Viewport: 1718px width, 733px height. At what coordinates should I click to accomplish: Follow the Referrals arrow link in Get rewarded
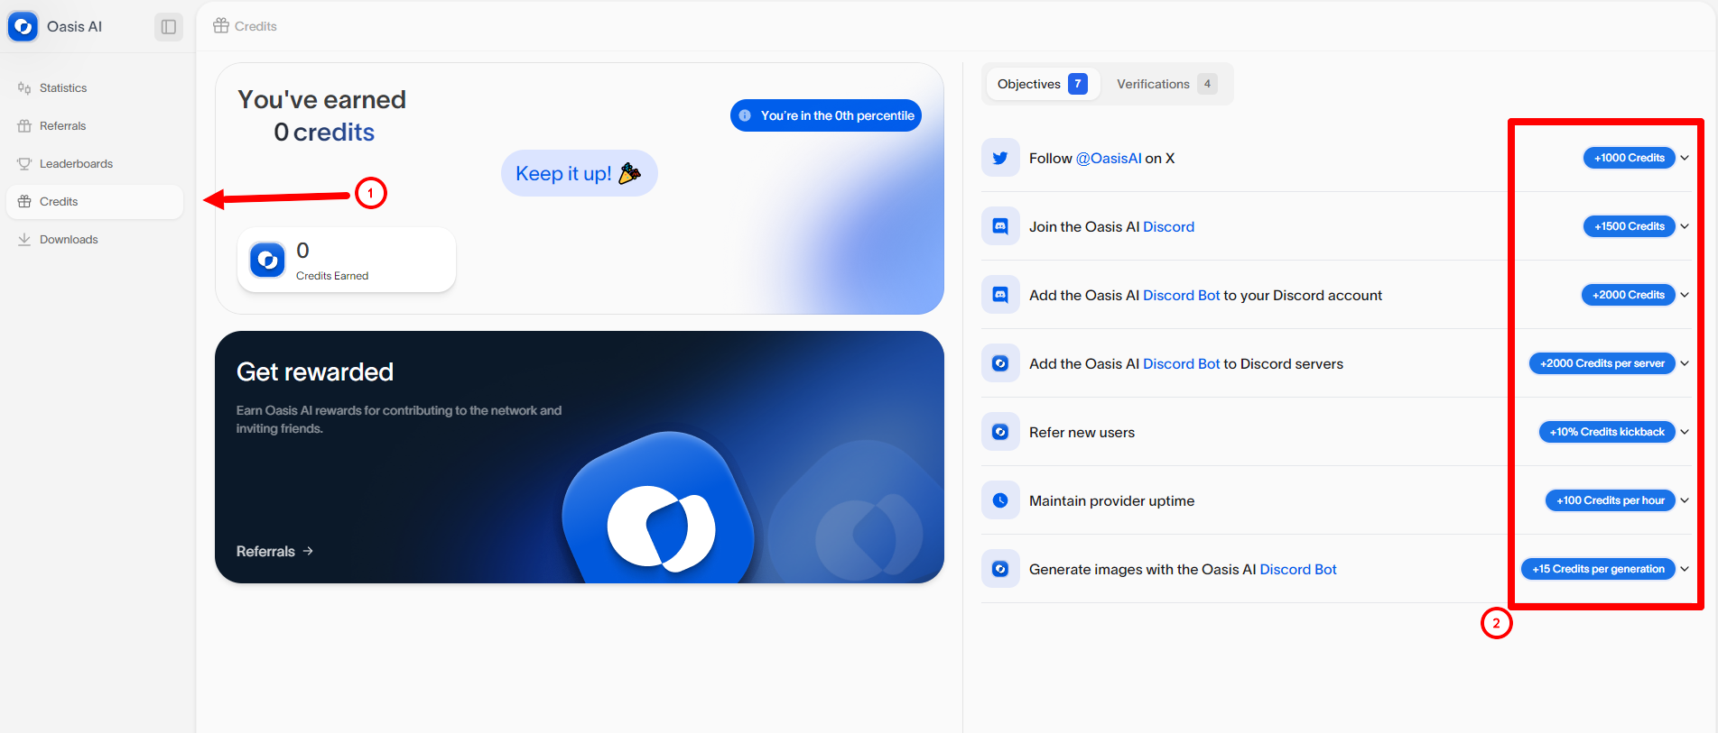274,551
